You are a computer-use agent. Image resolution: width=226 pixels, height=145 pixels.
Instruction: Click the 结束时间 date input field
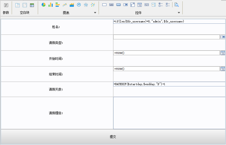click(x=166, y=69)
